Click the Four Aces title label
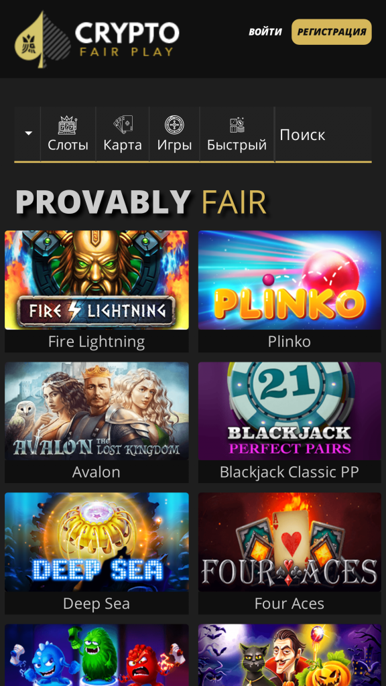The height and width of the screenshot is (686, 386). [289, 604]
